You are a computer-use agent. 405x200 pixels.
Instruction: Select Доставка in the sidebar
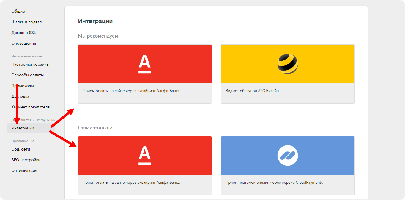point(20,96)
